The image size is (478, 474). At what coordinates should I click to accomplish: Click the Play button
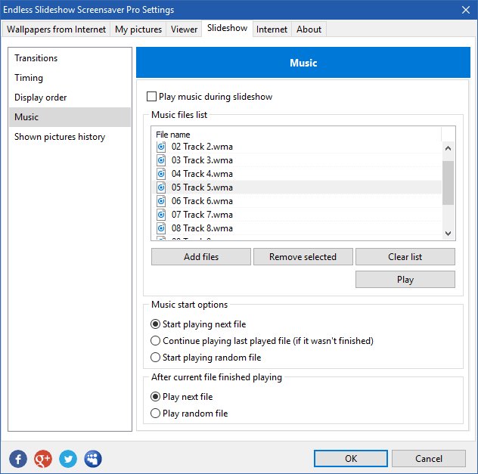coord(405,280)
